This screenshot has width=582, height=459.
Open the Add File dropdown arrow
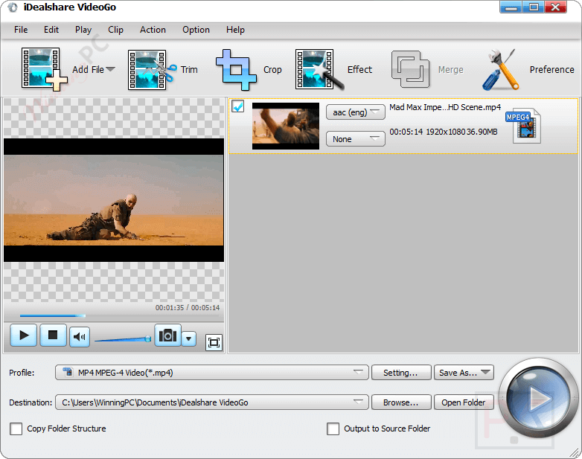click(111, 69)
